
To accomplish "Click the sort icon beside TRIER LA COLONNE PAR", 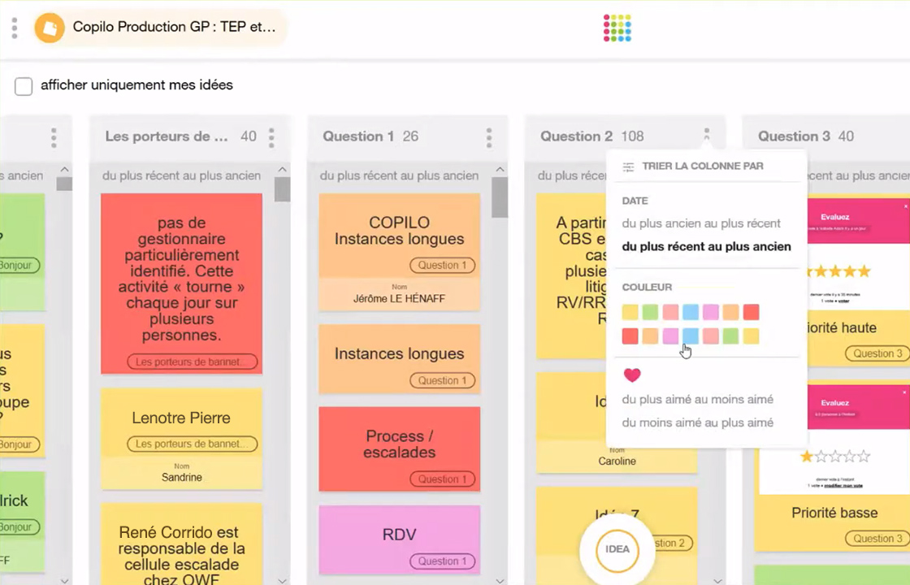I will click(628, 167).
